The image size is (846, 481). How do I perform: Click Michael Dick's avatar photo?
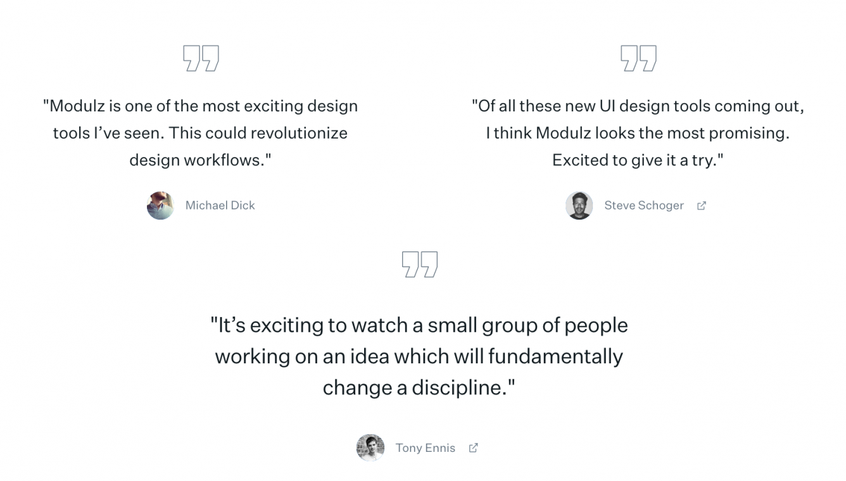(x=160, y=206)
